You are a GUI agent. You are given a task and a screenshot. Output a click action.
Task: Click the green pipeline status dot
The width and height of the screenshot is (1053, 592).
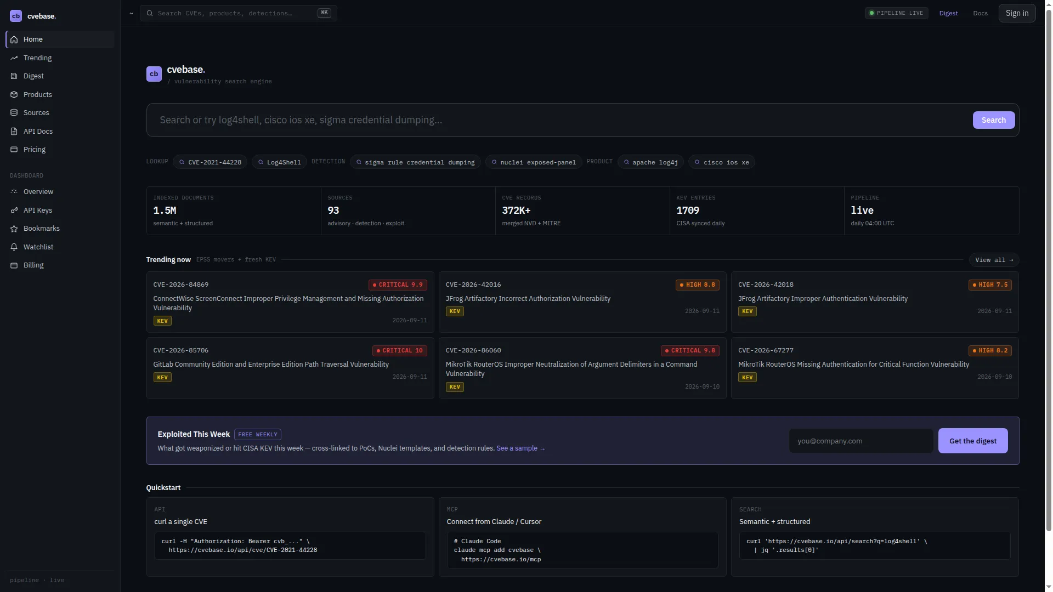(x=871, y=13)
